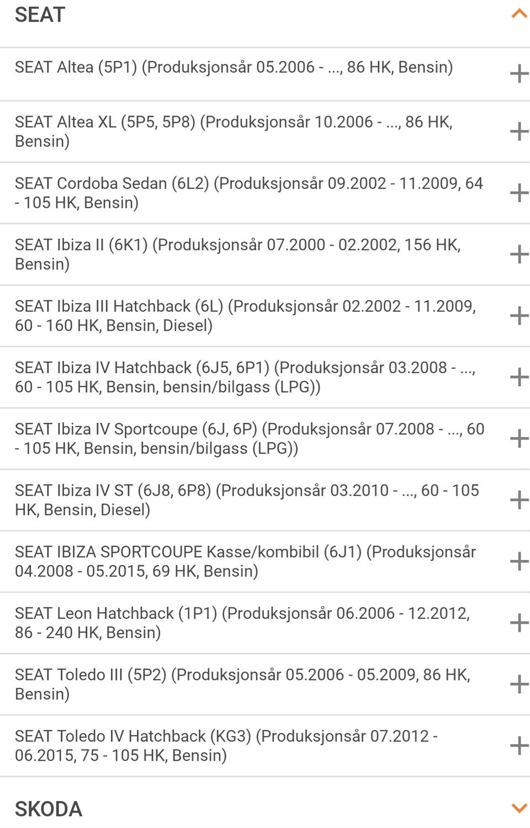Click plus icon for SEAT Ibiza II (6K1)
Viewport: 530px width, 828px height.
tap(518, 254)
